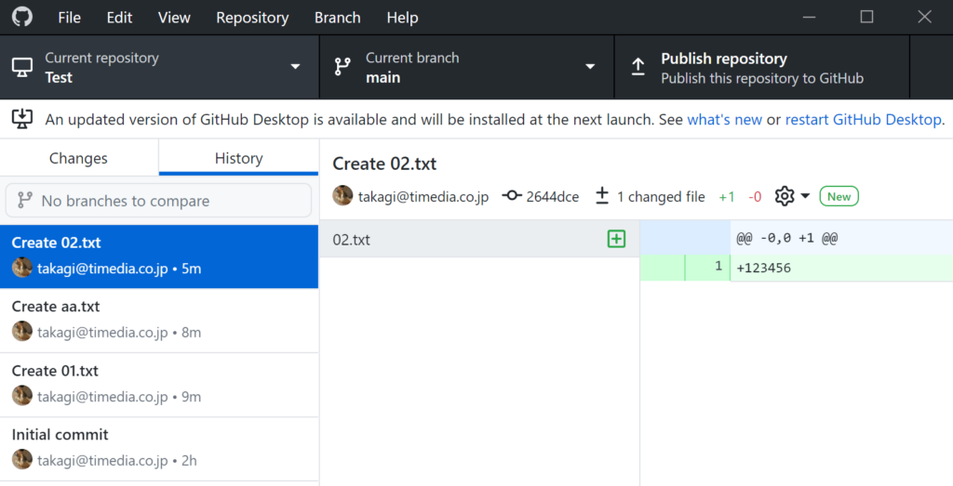The image size is (953, 486).
Task: Select the Create aa.txt commit
Action: pyautogui.click(x=158, y=321)
